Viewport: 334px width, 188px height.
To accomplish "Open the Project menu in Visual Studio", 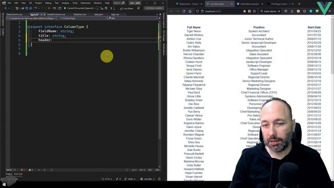I will (38, 3).
